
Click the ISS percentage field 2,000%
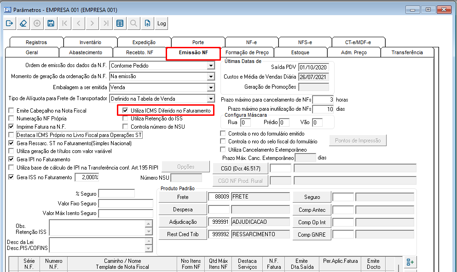(x=87, y=177)
